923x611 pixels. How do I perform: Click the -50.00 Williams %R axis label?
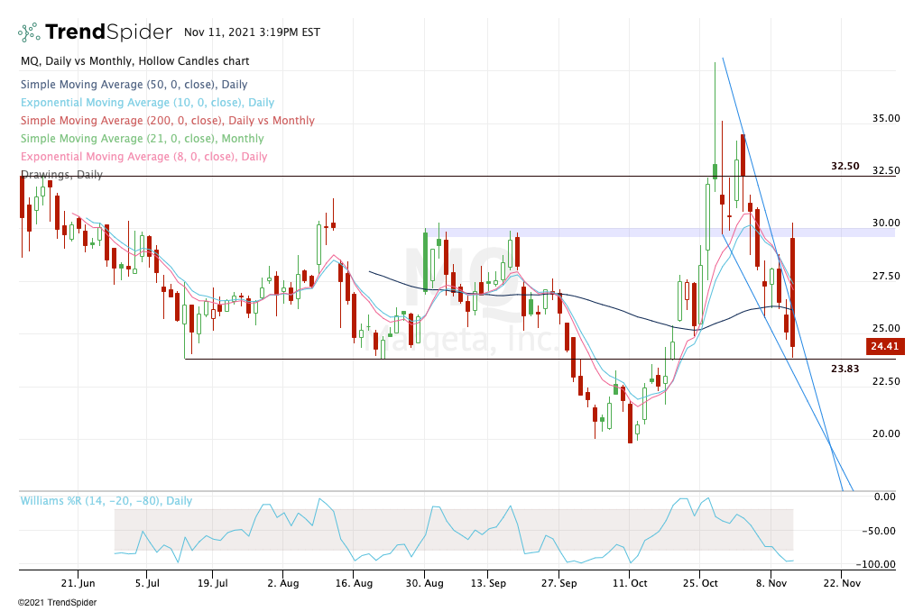[x=880, y=531]
